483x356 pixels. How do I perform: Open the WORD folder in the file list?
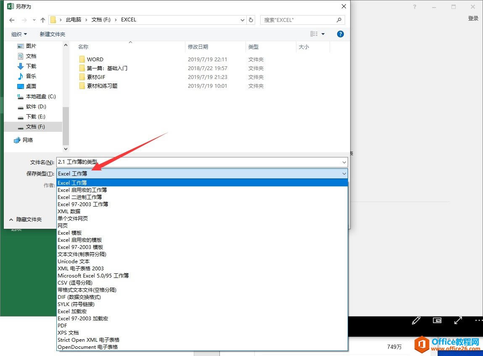pos(96,59)
